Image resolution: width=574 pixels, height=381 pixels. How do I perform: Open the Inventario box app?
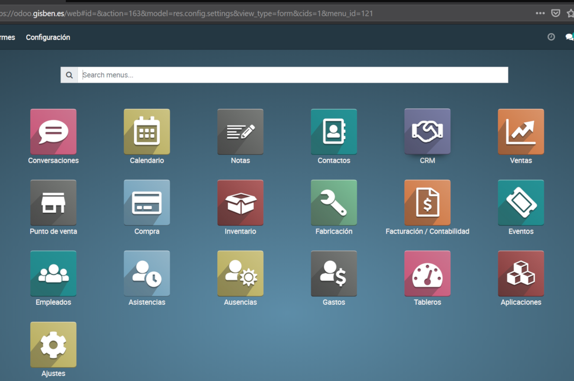[240, 203]
